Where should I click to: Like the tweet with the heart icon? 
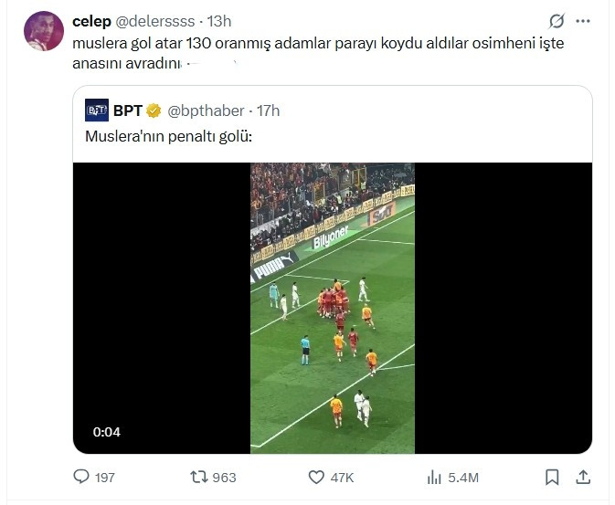pyautogui.click(x=316, y=477)
